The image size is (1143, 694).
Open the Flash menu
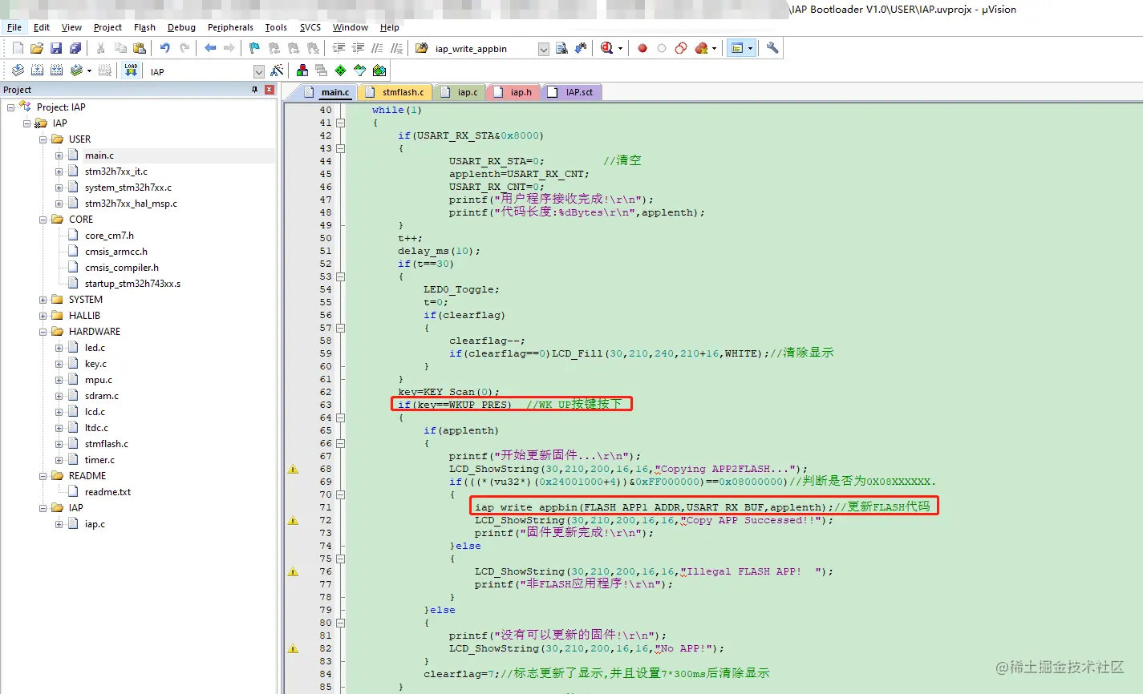click(x=144, y=27)
